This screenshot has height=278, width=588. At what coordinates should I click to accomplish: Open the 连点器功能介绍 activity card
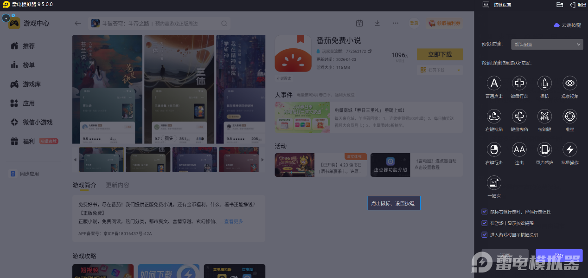click(x=416, y=165)
